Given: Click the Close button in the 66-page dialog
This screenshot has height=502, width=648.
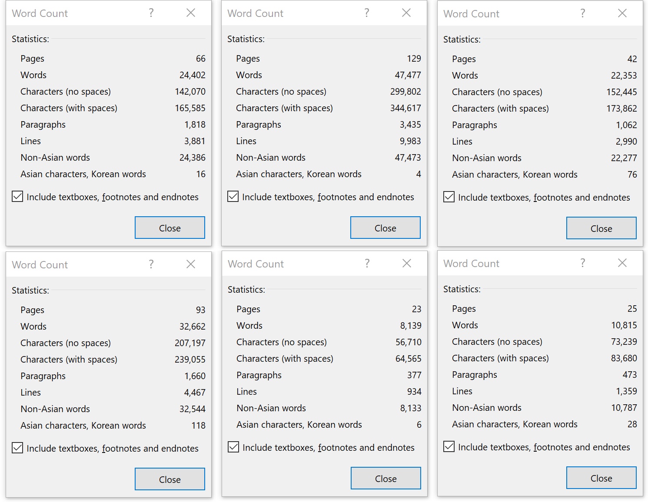Looking at the screenshot, I should tap(170, 228).
